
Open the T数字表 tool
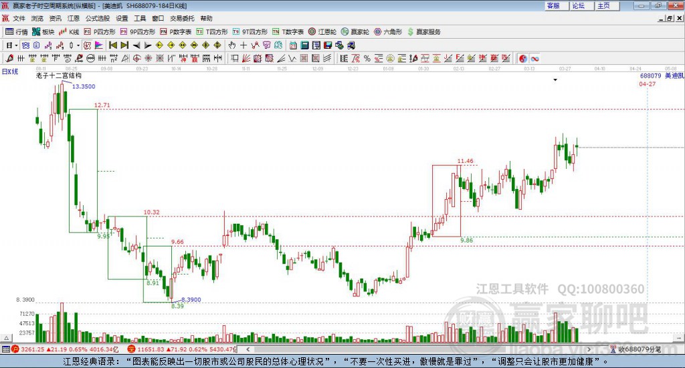(288, 32)
